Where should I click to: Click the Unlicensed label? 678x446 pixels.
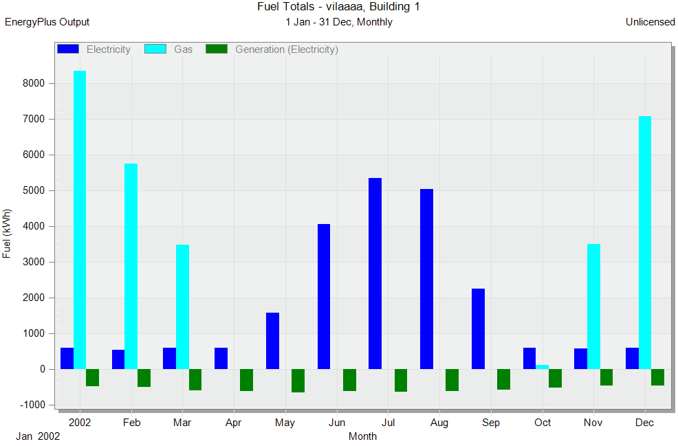650,22
